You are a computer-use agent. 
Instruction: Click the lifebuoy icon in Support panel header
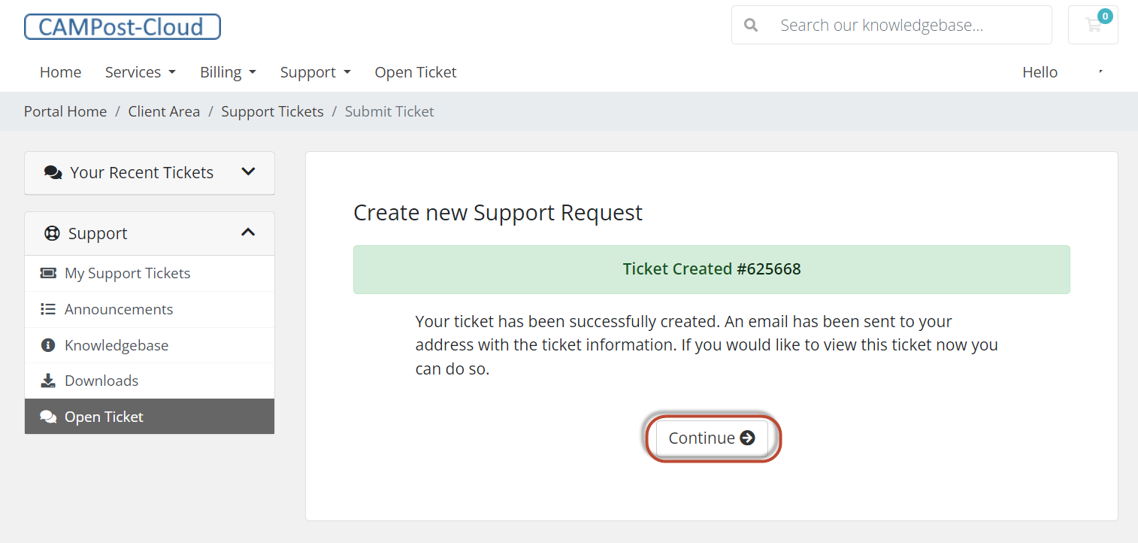[52, 233]
